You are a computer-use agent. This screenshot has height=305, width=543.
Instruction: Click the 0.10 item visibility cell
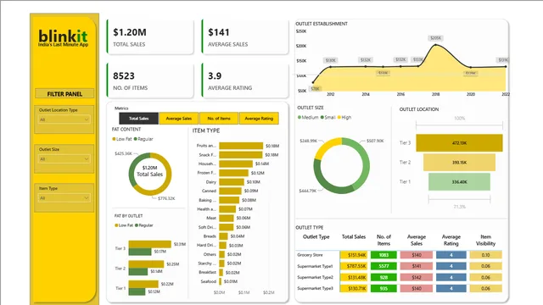485,255
